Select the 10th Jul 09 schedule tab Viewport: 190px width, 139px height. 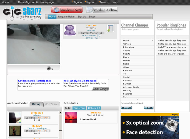(x=94, y=108)
